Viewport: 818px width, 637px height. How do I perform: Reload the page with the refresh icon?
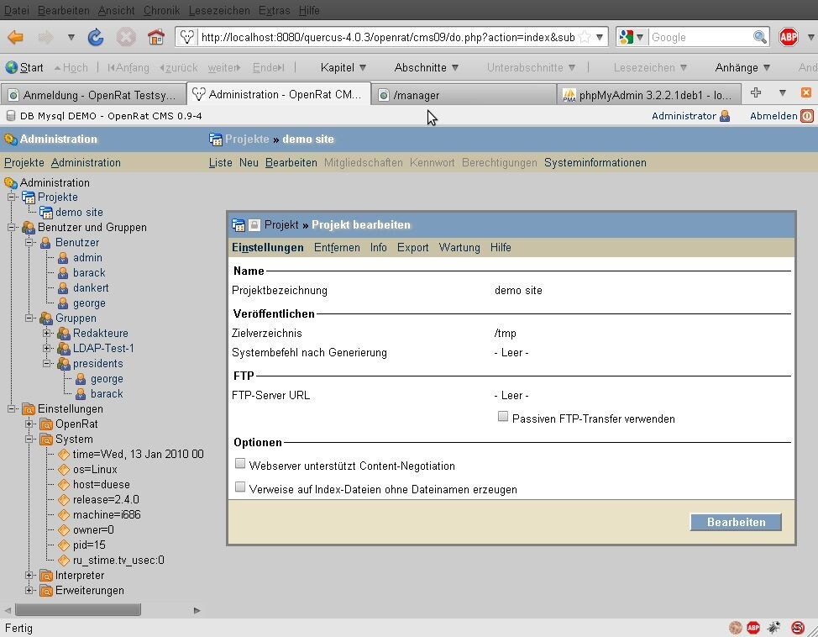(96, 37)
